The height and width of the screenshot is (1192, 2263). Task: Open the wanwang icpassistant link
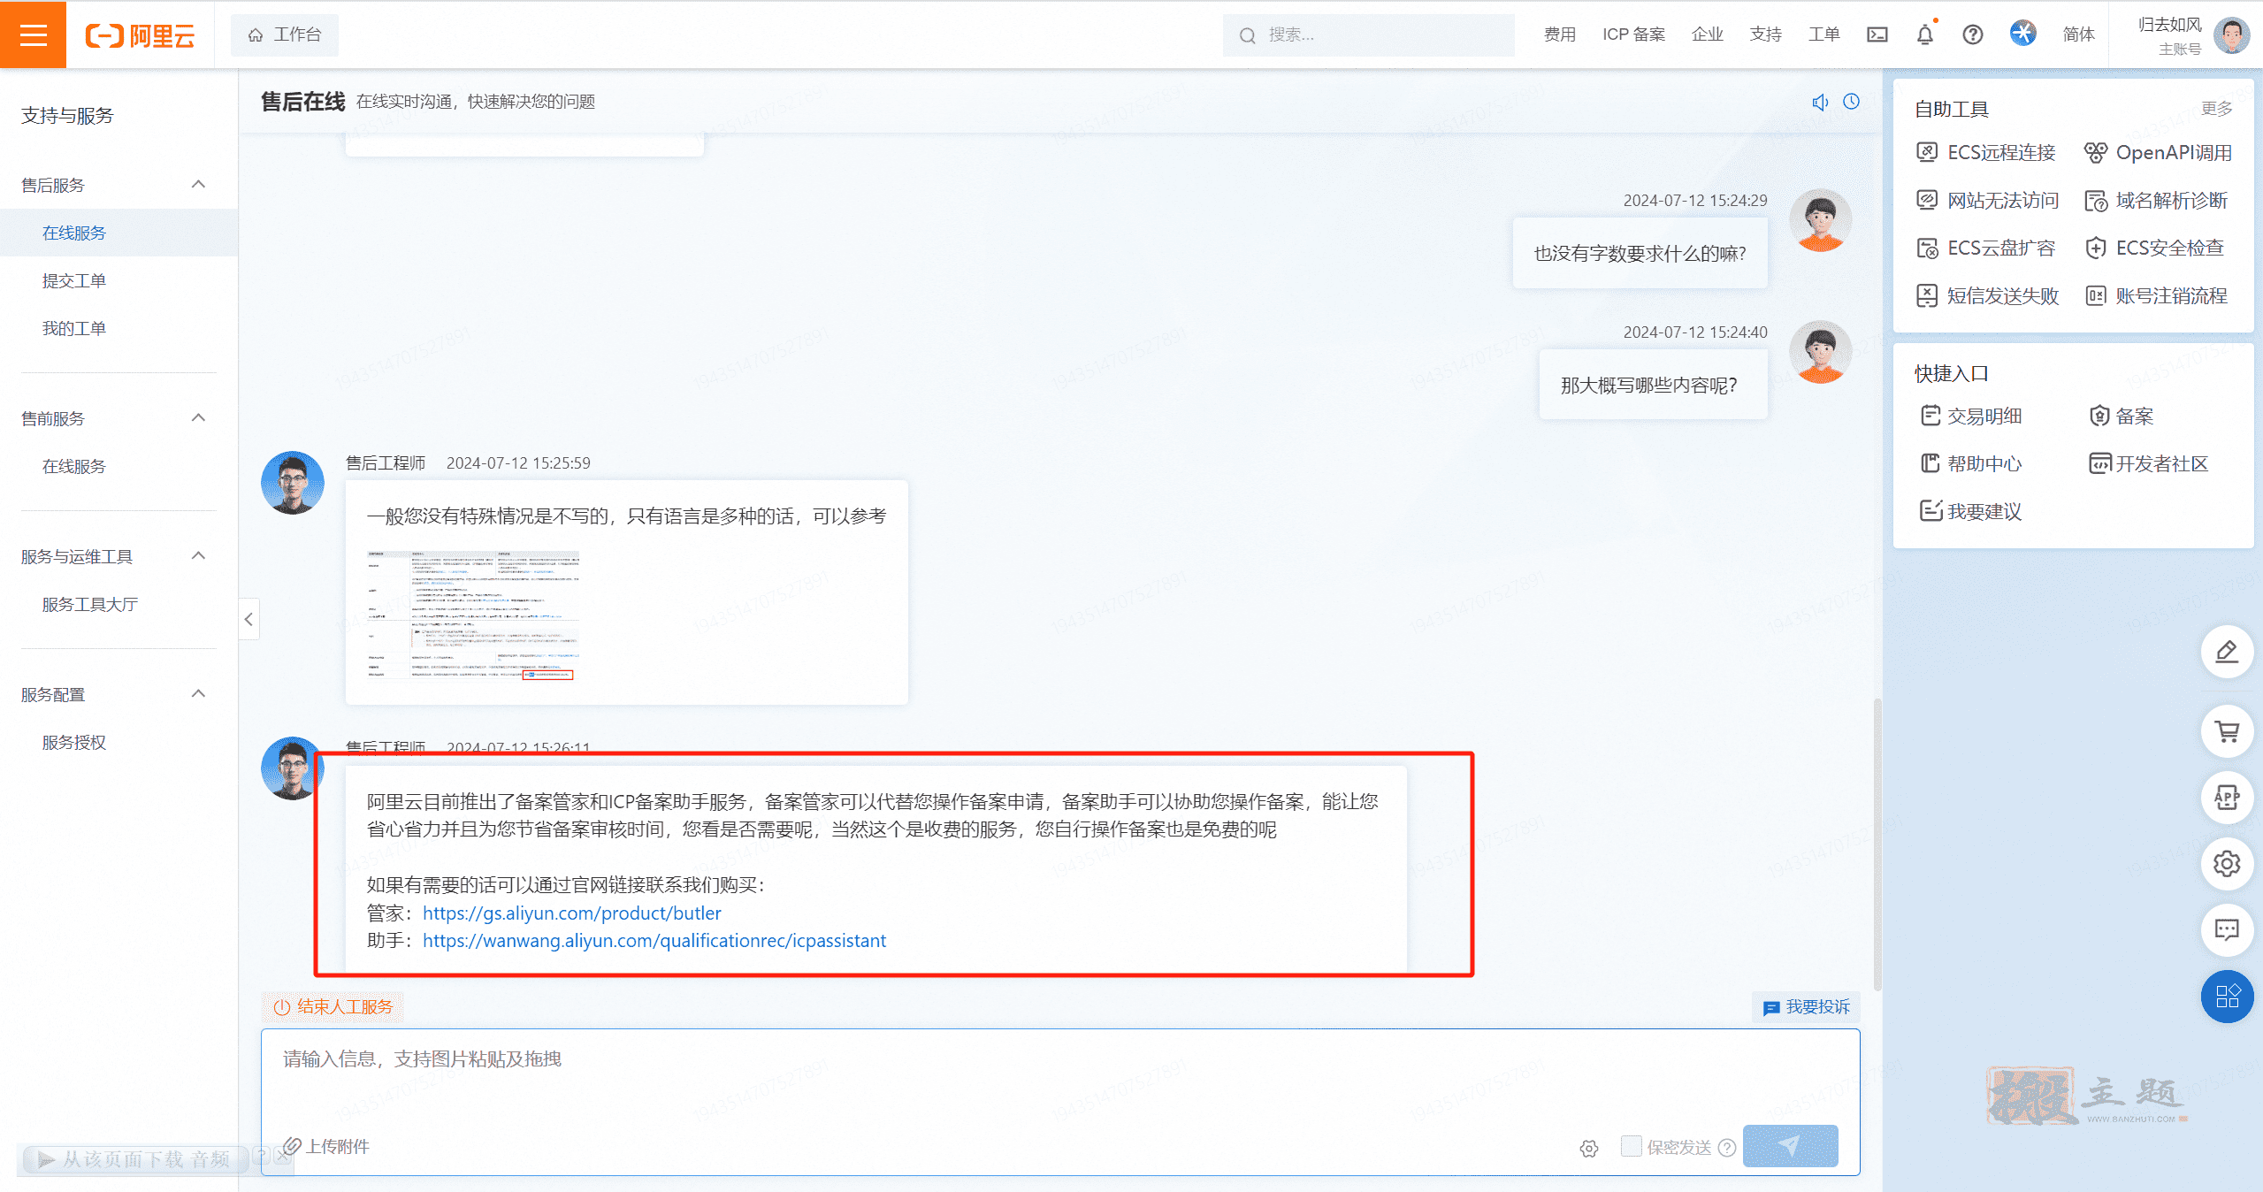point(654,940)
